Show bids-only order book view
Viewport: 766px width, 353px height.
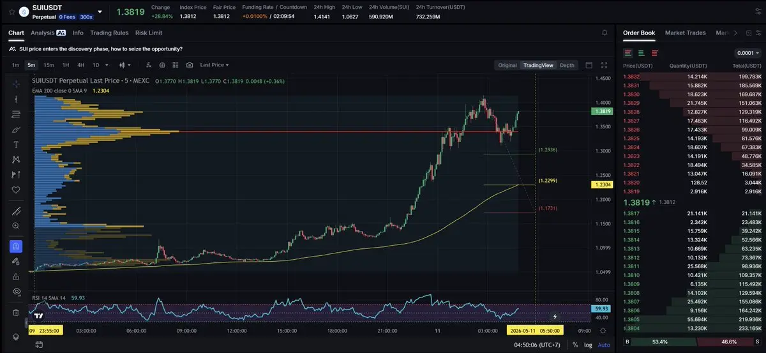pos(642,53)
